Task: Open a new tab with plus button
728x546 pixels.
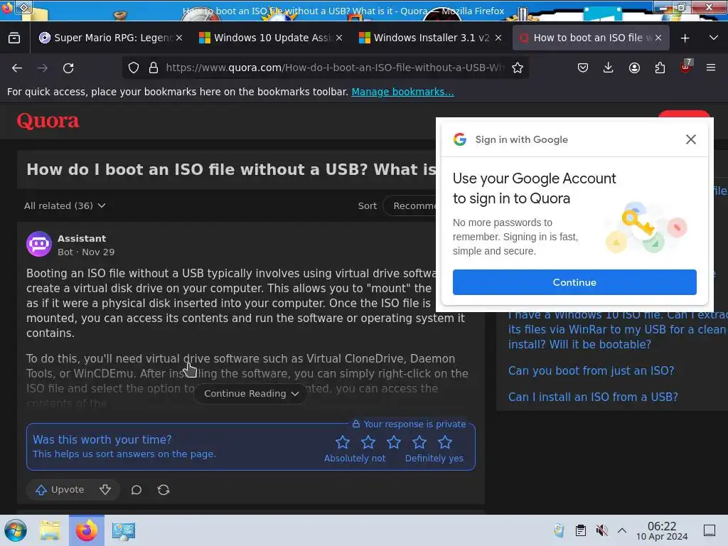Action: [685, 38]
